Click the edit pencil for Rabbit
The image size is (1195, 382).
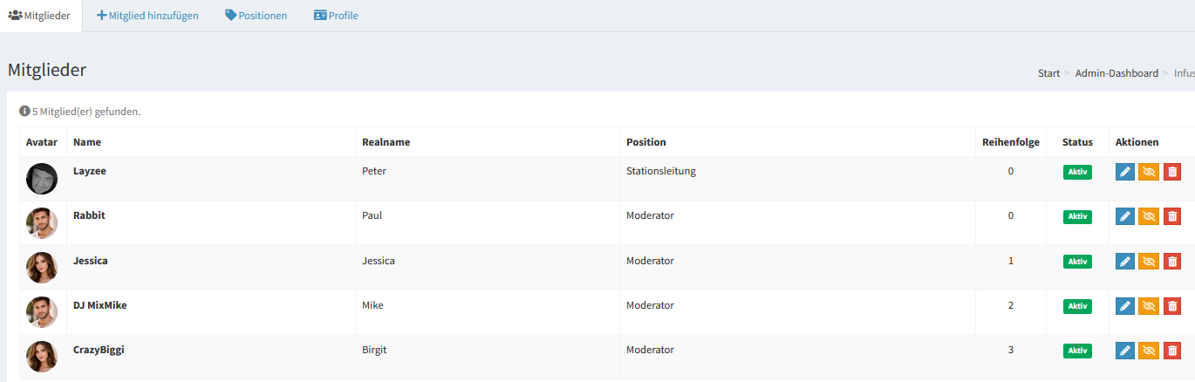click(x=1125, y=216)
